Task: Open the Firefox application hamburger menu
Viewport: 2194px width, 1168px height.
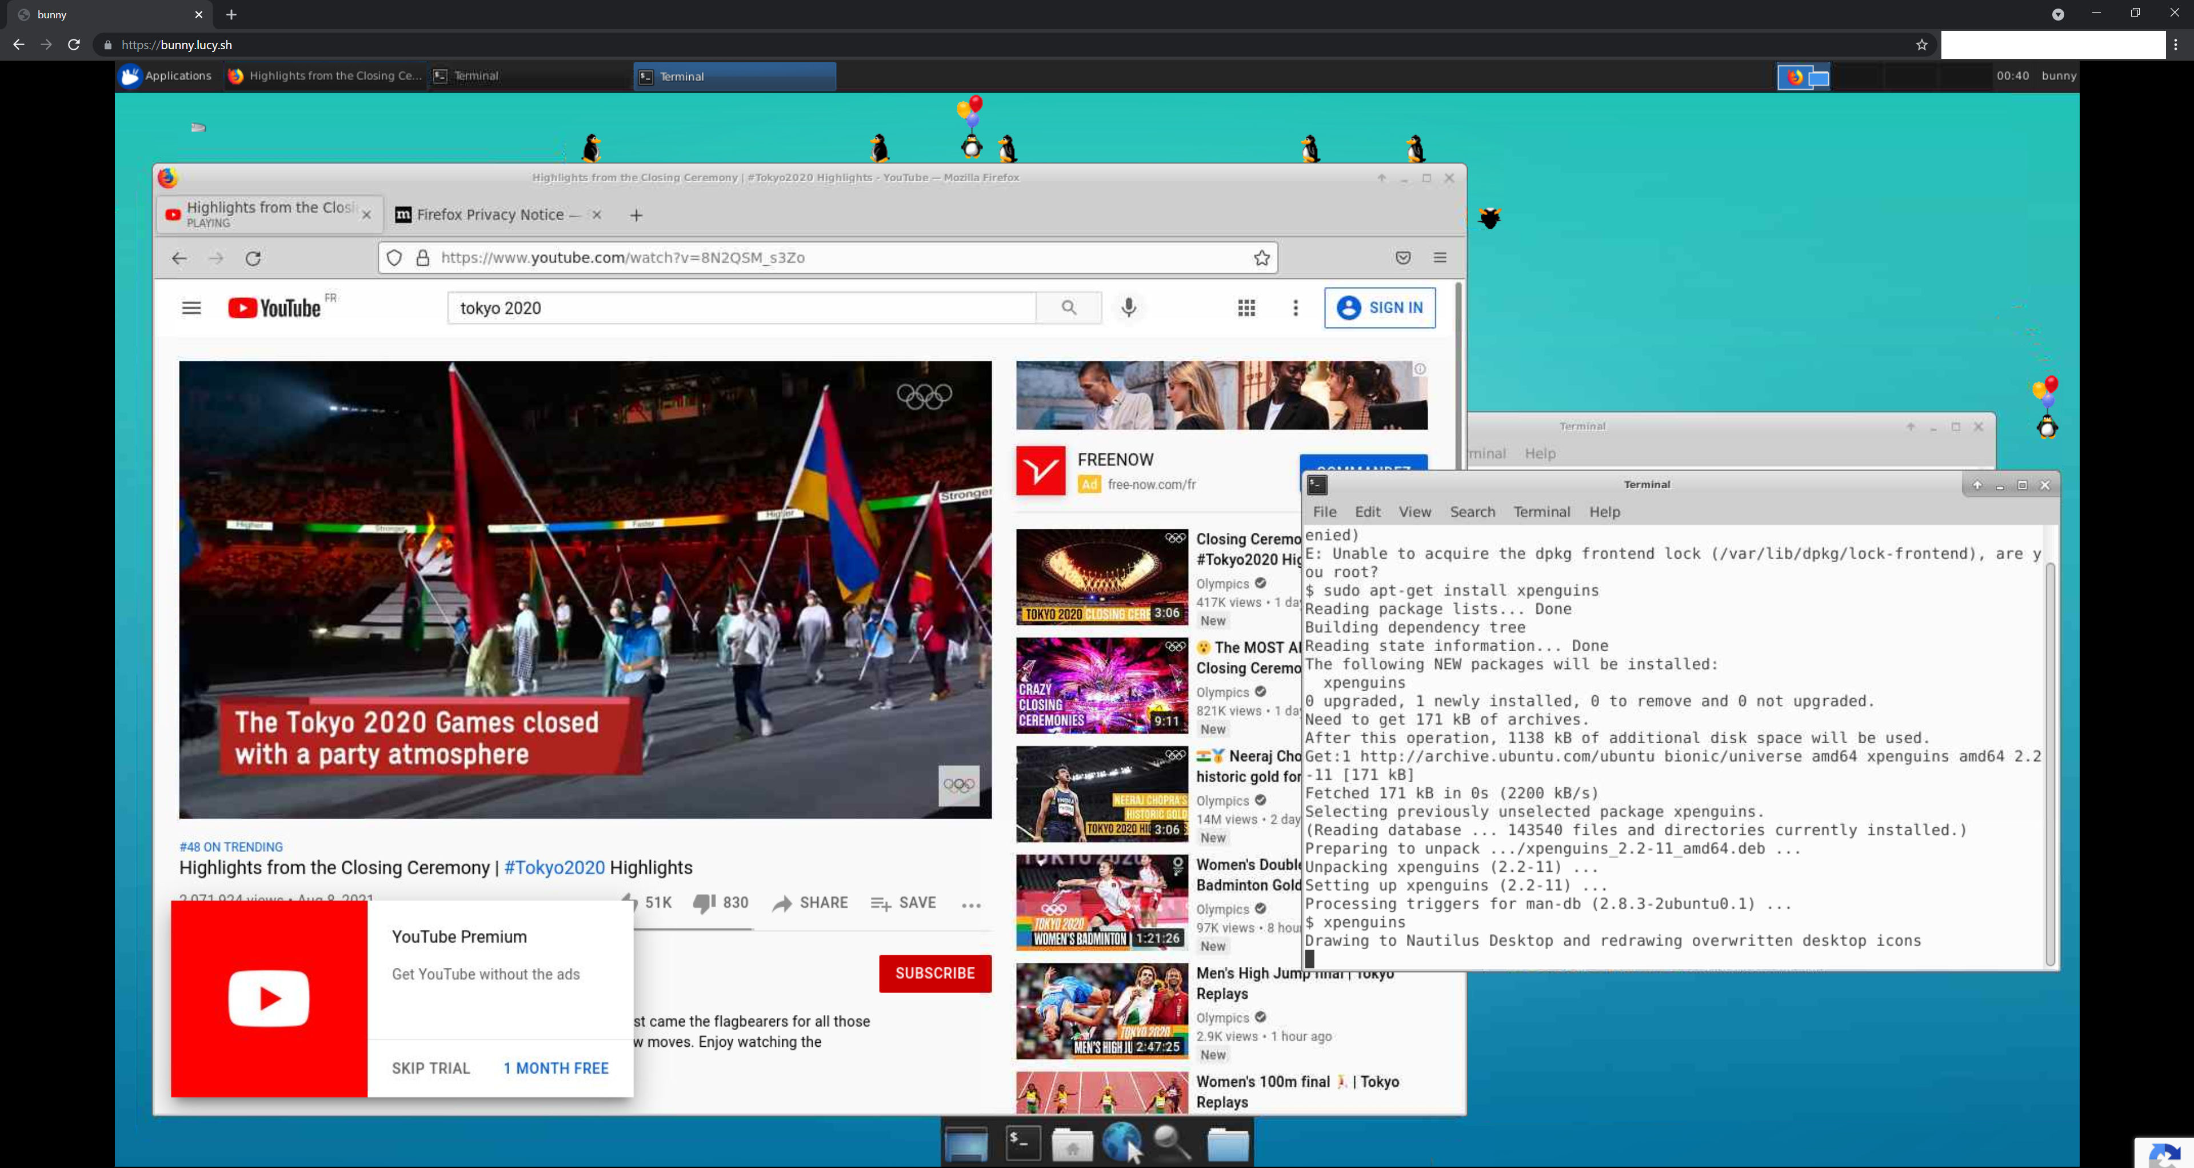Action: (x=1440, y=257)
